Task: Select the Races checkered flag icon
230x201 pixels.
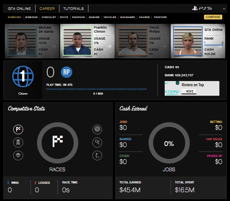Action: [x=18, y=129]
